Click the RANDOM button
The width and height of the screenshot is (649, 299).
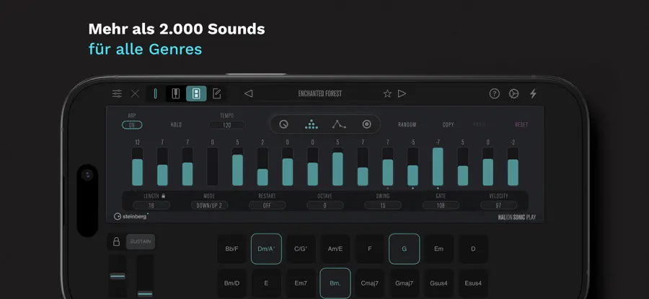click(x=407, y=124)
